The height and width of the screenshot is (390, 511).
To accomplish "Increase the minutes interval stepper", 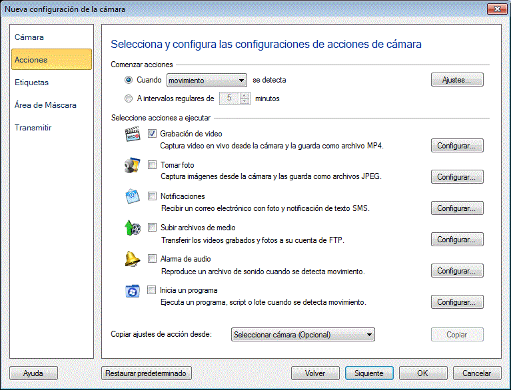I will click(x=244, y=95).
